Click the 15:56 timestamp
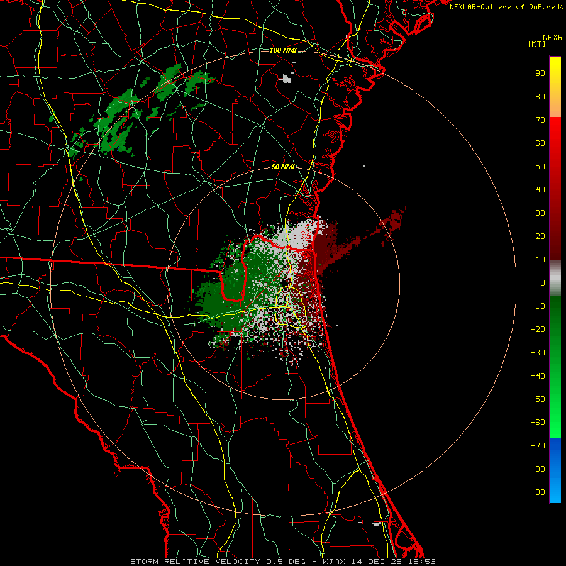This screenshot has width=566, height=566. coord(421,562)
